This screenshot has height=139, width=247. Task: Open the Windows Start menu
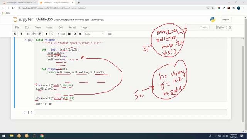(3, 136)
